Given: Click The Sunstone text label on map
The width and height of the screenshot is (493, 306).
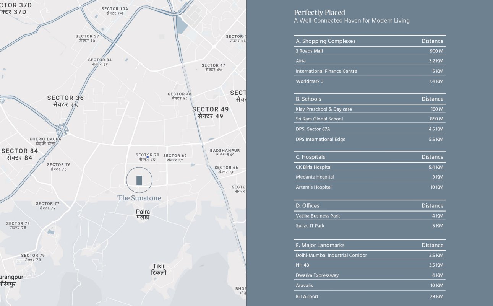Looking at the screenshot, I should tap(139, 198).
